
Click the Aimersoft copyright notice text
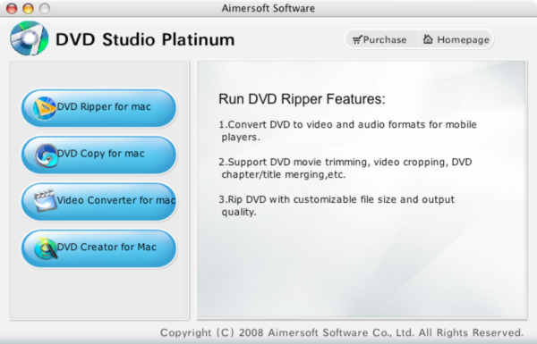coord(342,332)
